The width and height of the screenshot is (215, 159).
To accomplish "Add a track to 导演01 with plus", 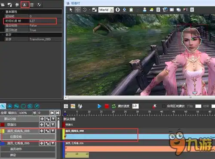I will click(x=42, y=125).
